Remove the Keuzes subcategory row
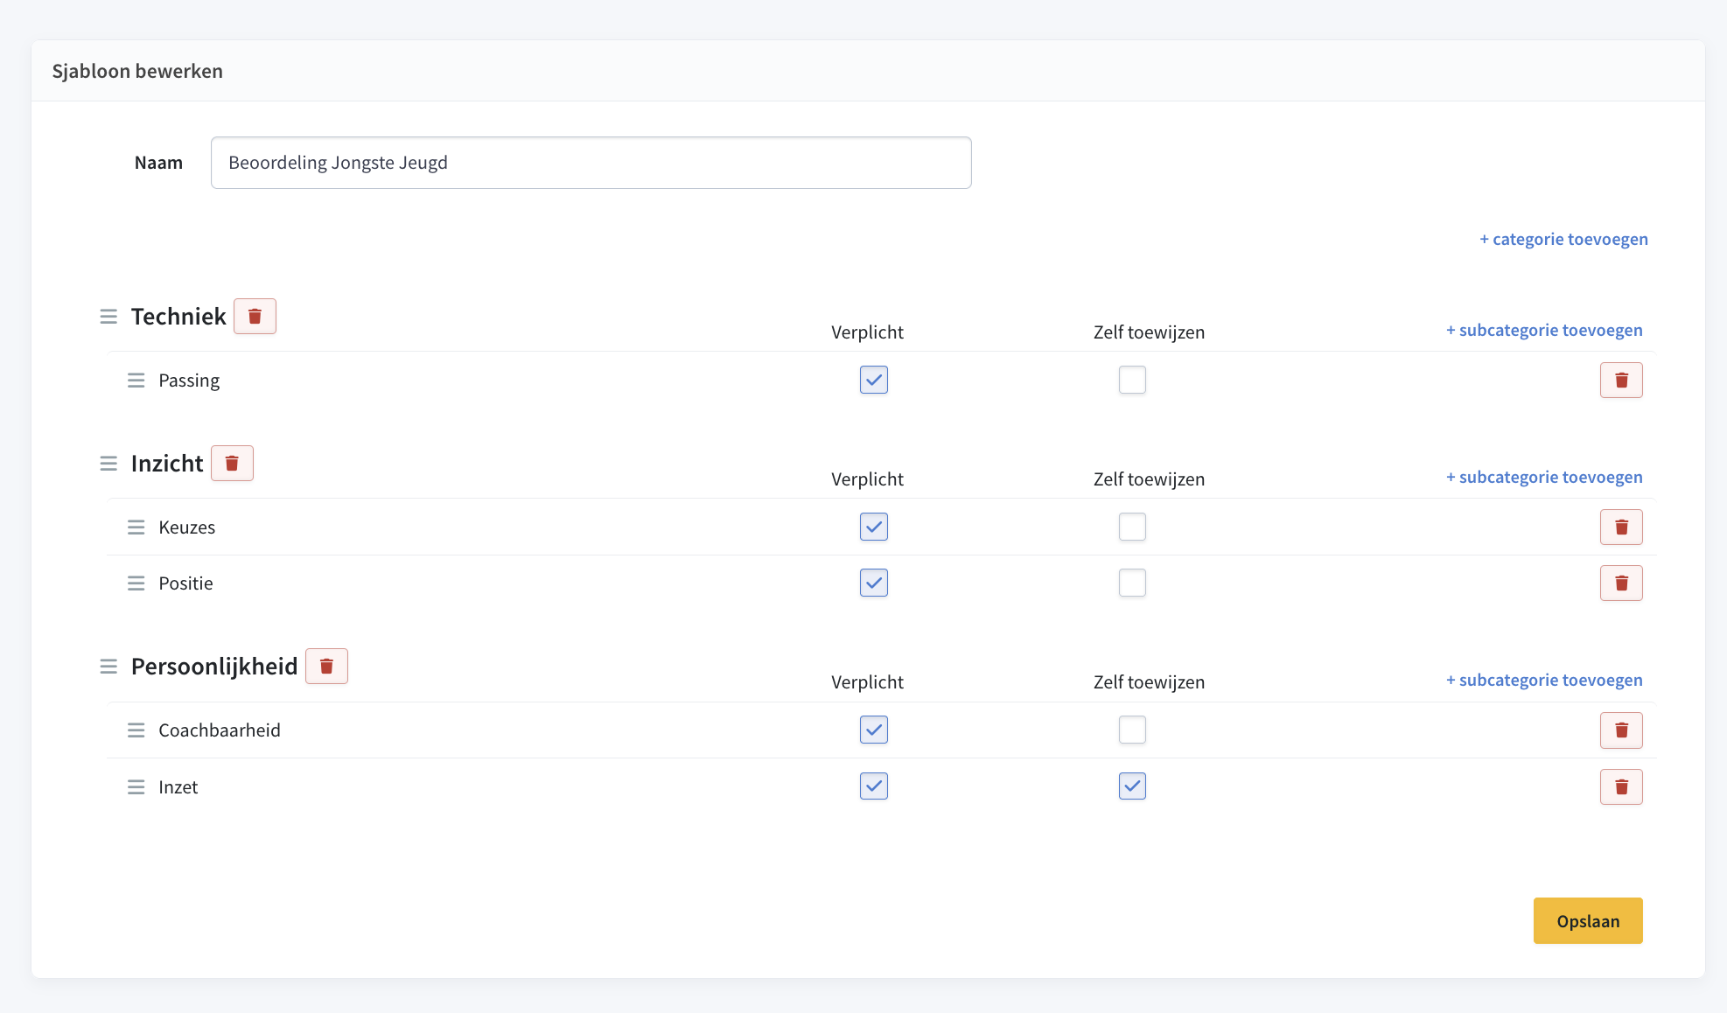The image size is (1727, 1013). point(1620,527)
